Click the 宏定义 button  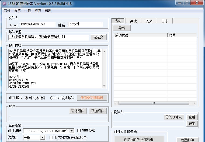pyautogui.click(x=99, y=37)
